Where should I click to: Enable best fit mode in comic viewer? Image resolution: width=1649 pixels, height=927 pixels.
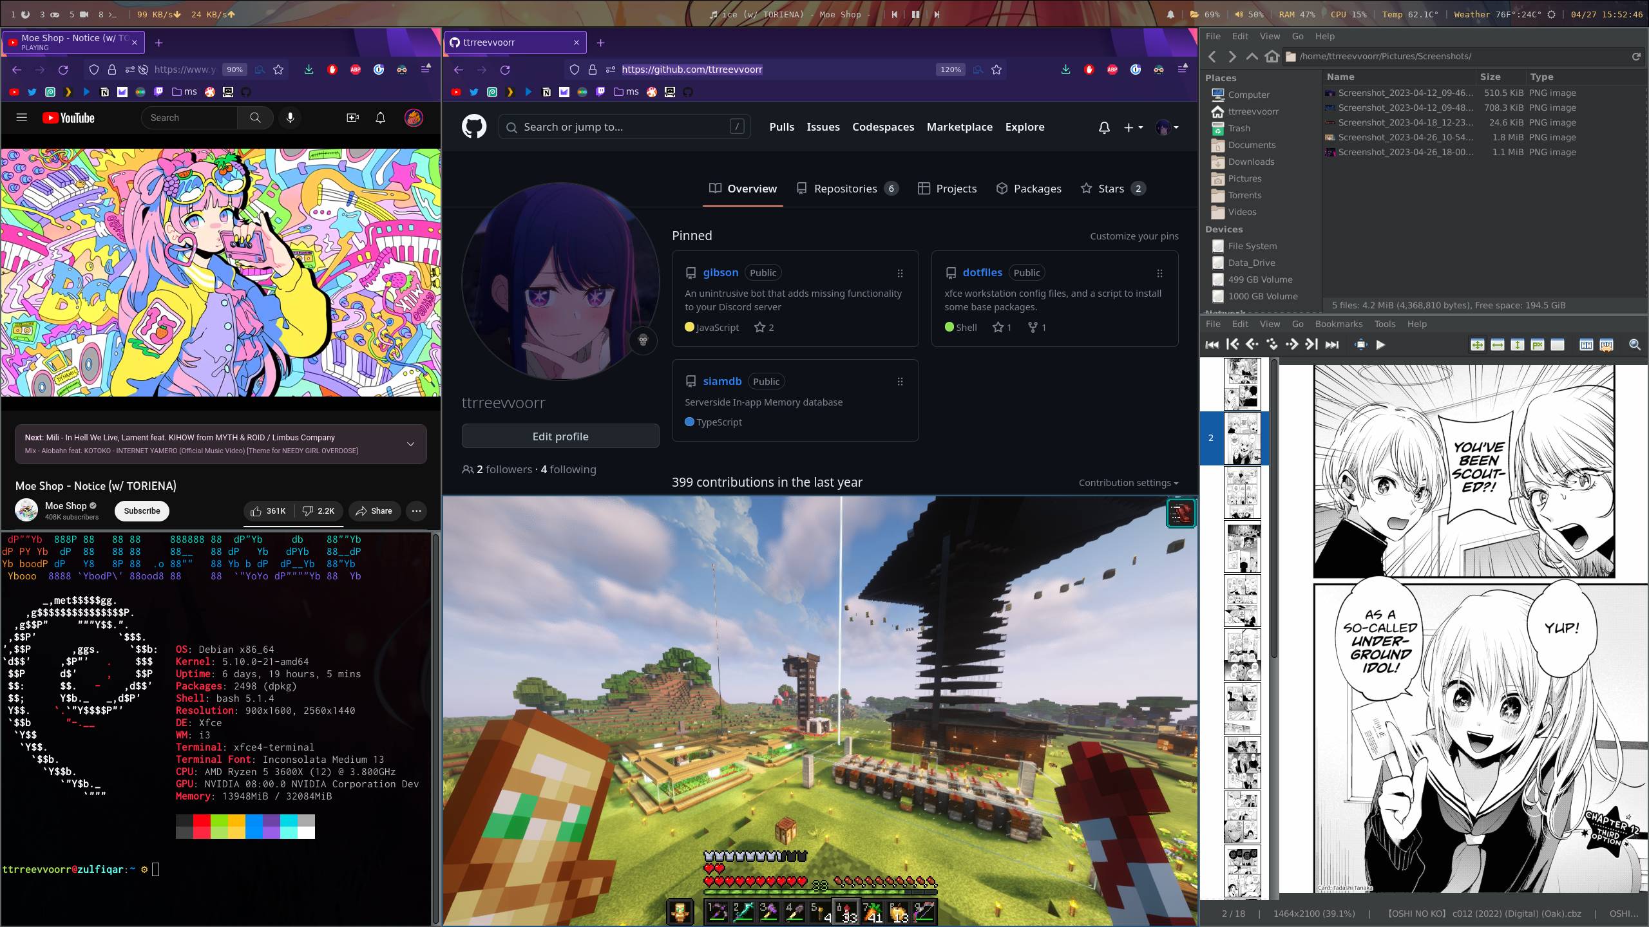click(x=1477, y=345)
